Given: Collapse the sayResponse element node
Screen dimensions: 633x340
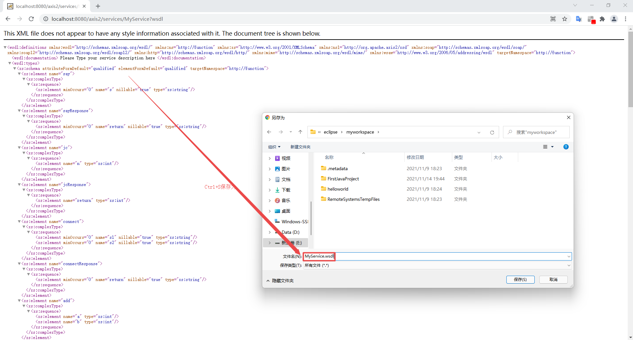Looking at the screenshot, I should coord(19,111).
